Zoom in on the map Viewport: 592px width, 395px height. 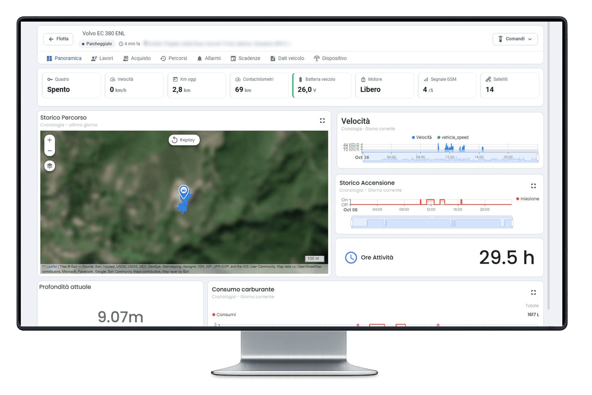50,140
